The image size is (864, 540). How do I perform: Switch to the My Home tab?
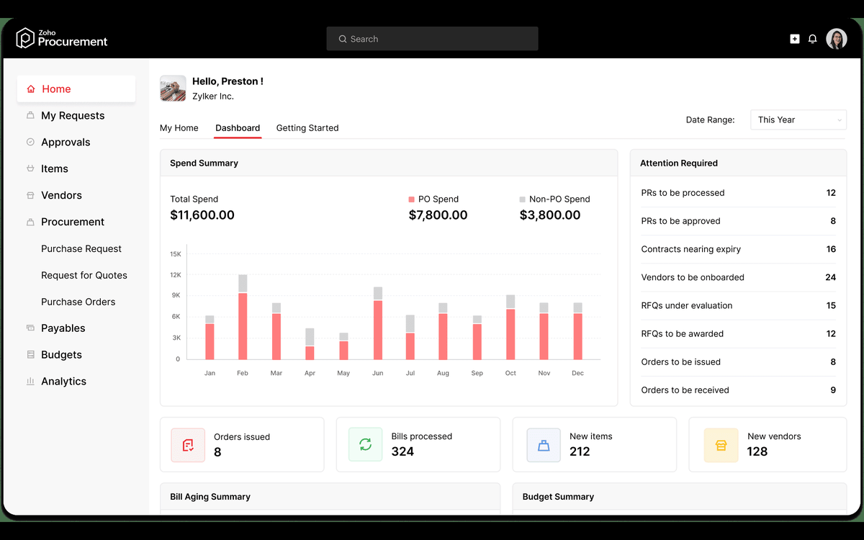click(x=179, y=128)
